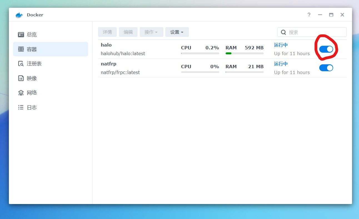The width and height of the screenshot is (359, 219).
Task: Click the 网络 network sidebar icon
Action: 21,93
